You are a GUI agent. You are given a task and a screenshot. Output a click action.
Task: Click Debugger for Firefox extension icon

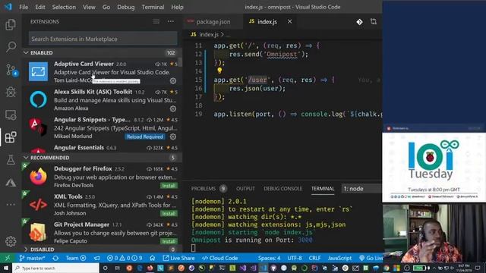(39, 177)
